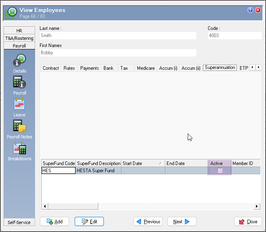
Task: Switch to the Medicare tab
Action: pos(146,68)
